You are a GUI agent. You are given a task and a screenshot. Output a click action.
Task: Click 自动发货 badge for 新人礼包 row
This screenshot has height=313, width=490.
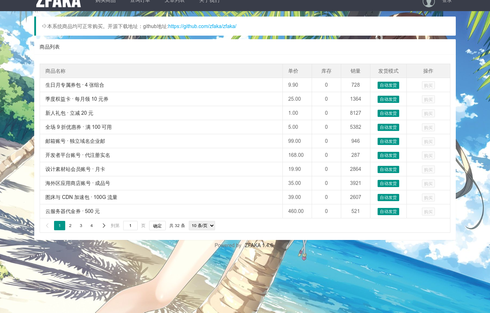coord(388,113)
